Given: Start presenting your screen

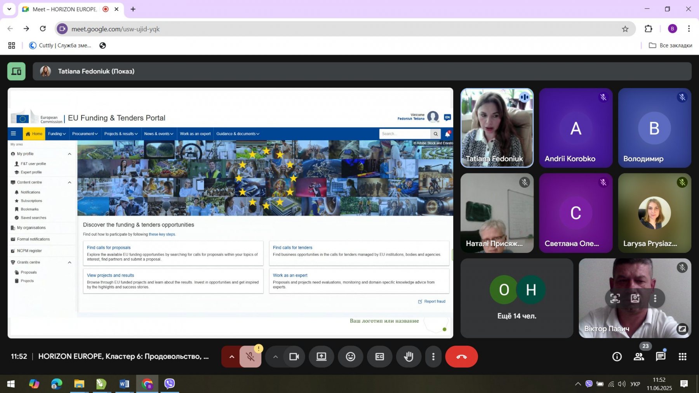Looking at the screenshot, I should pos(321,357).
